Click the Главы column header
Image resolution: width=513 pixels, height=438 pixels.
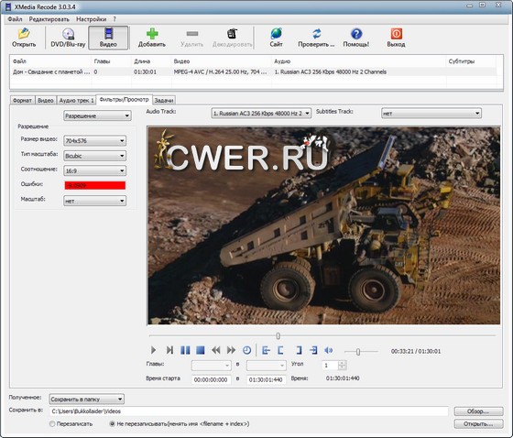(111, 61)
